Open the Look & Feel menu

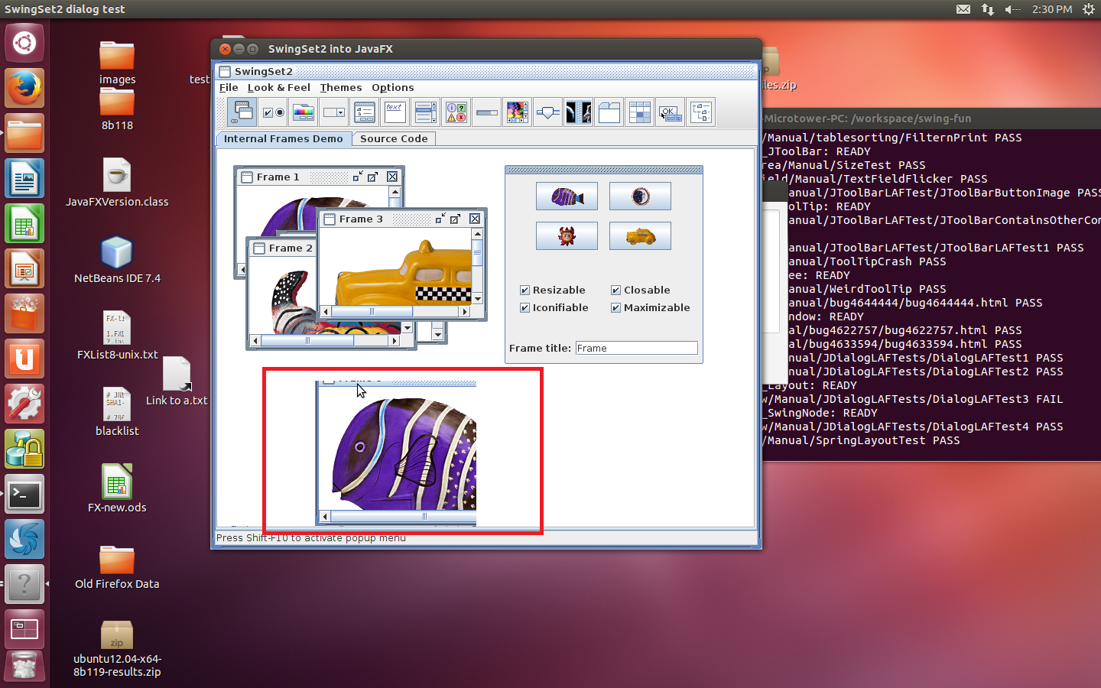[x=278, y=88]
